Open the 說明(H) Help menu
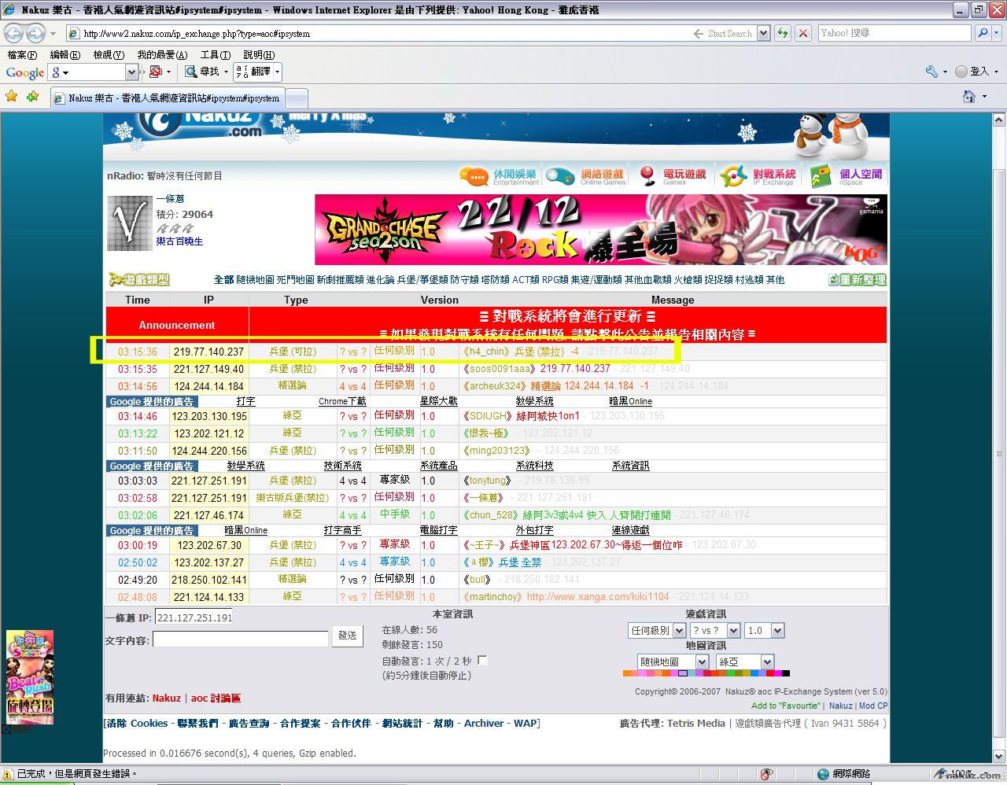Viewport: 1007px width, 785px height. tap(259, 55)
